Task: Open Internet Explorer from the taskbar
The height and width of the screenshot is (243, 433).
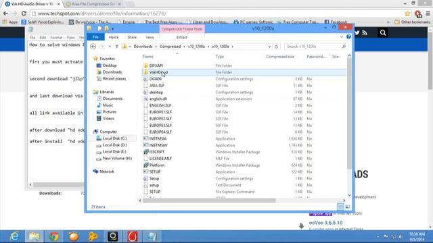Action: tap(14, 236)
